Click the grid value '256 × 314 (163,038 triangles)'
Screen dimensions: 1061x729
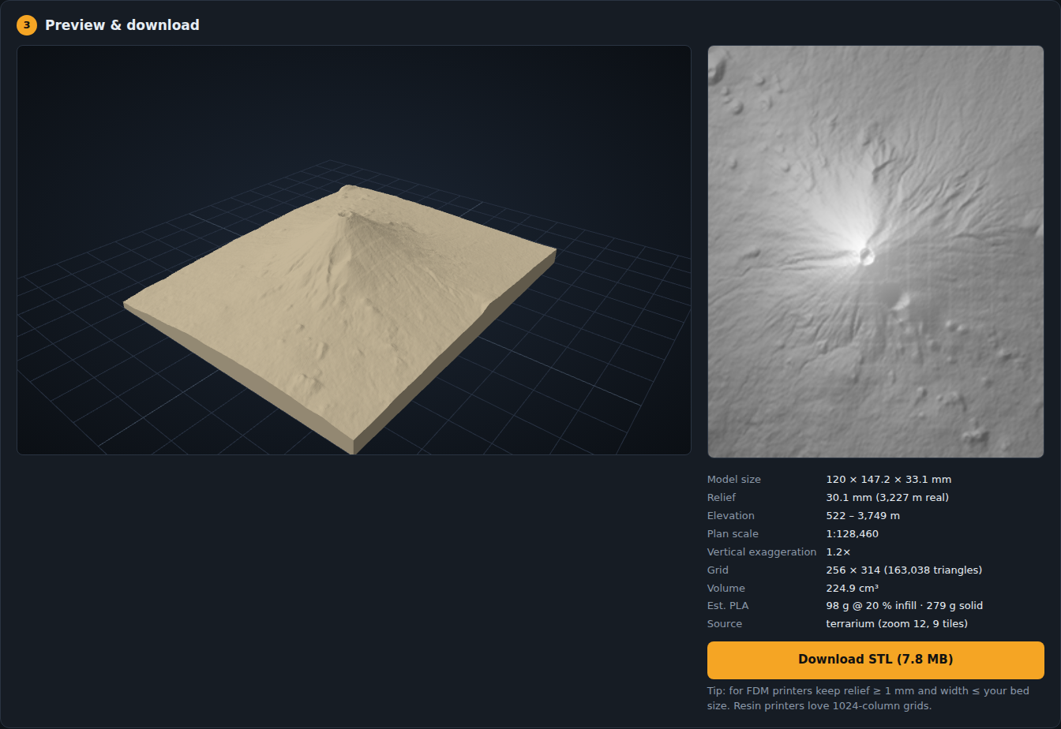[904, 570]
